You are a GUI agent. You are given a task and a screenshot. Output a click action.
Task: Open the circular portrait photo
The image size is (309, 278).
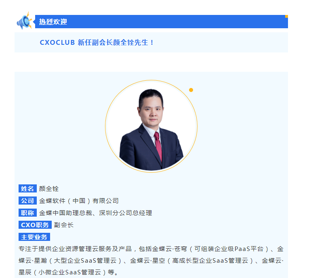[151, 126]
